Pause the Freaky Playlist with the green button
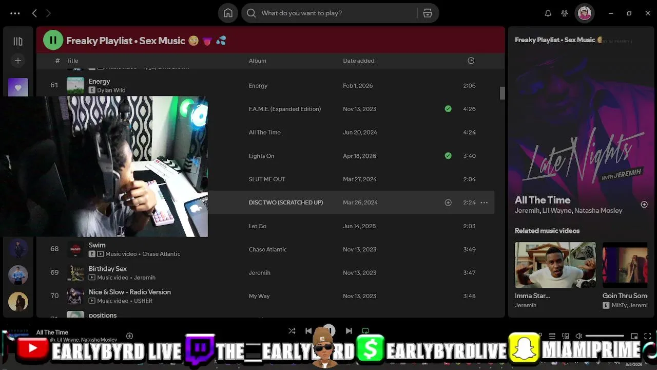 pyautogui.click(x=53, y=40)
